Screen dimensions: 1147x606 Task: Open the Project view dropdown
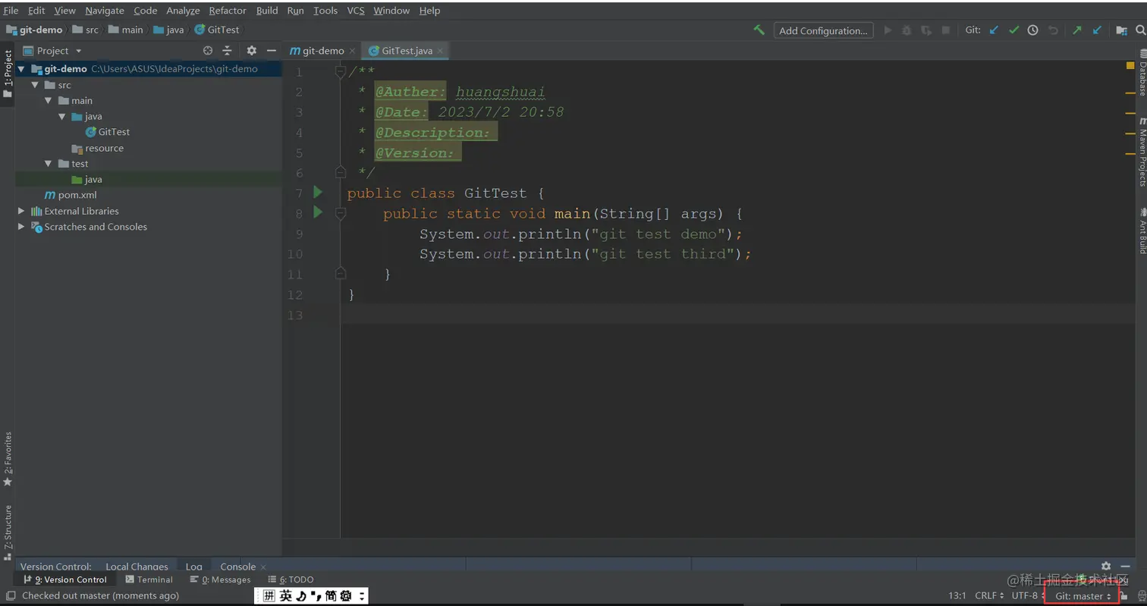coord(53,51)
